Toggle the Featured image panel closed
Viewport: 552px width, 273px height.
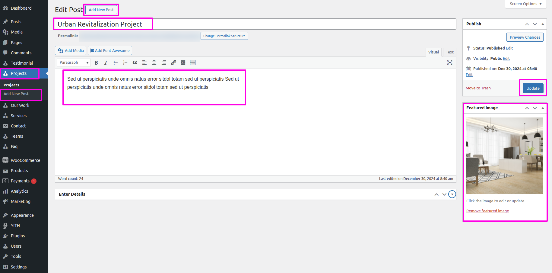(543, 108)
